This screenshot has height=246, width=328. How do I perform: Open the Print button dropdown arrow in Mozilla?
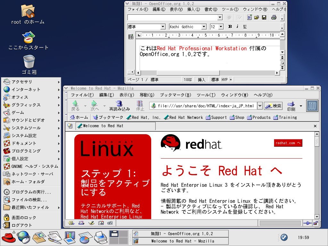pyautogui.click(x=301, y=106)
